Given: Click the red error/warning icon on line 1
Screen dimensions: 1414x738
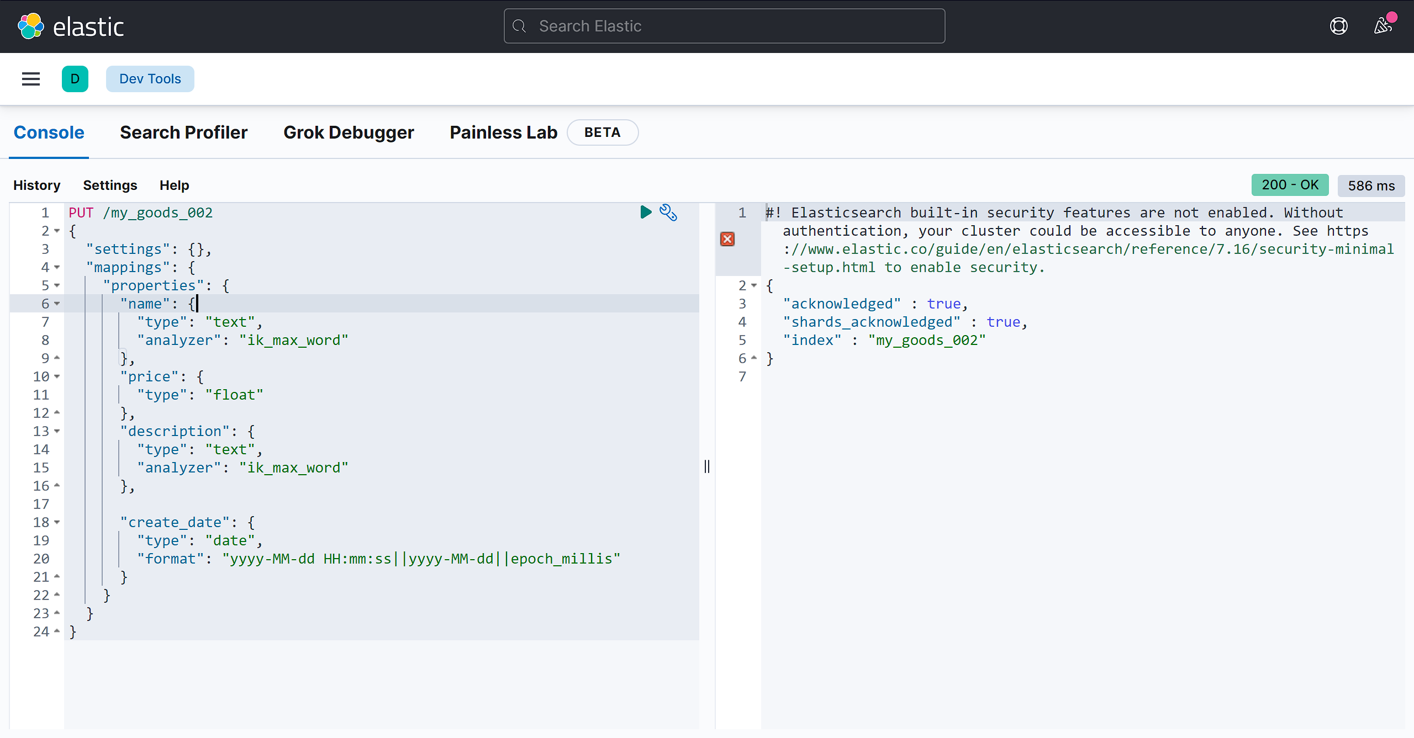Looking at the screenshot, I should [x=727, y=239].
